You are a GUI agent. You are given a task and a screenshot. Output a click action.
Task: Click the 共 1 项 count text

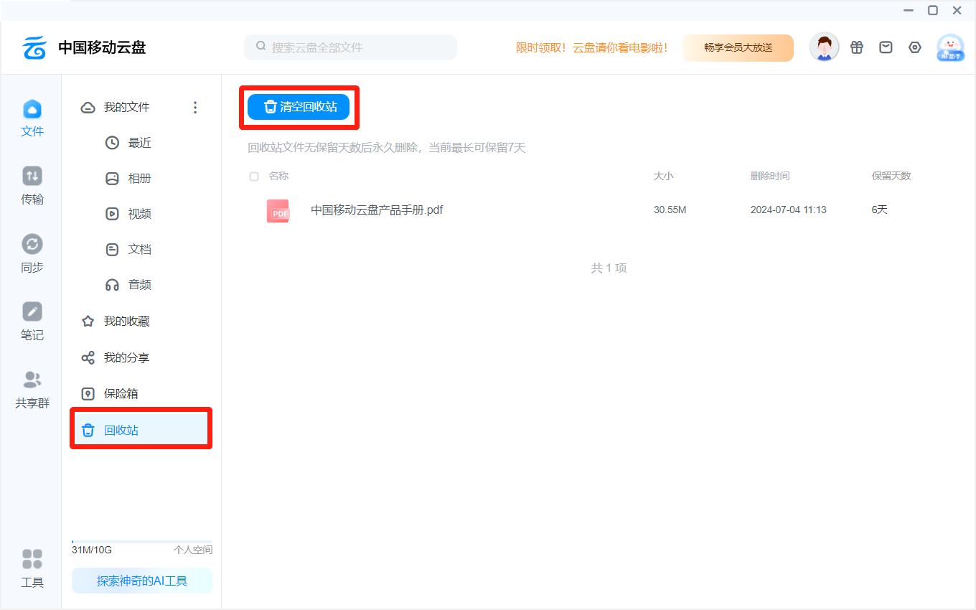click(609, 268)
